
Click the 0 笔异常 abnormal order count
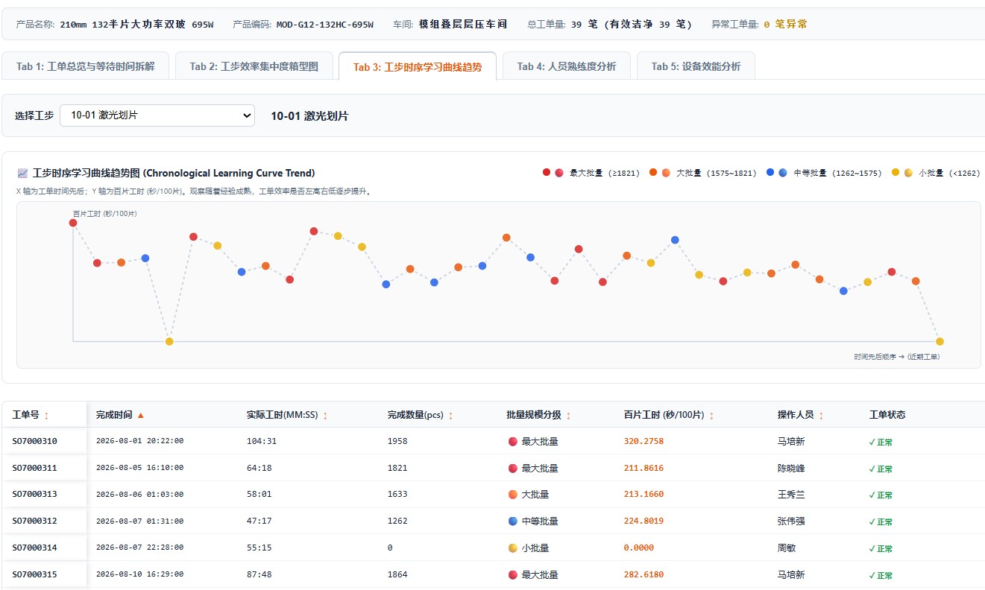(x=785, y=25)
